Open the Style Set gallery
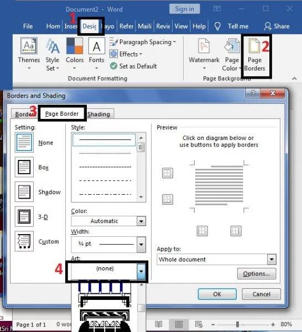Image resolution: width=302 pixels, height=332 pixels. click(53, 54)
